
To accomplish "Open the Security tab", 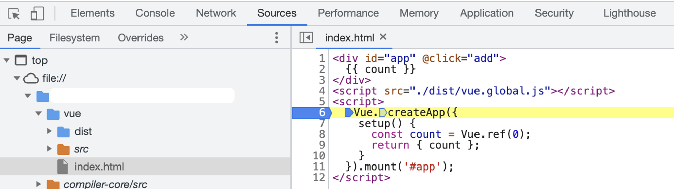I will [x=554, y=13].
